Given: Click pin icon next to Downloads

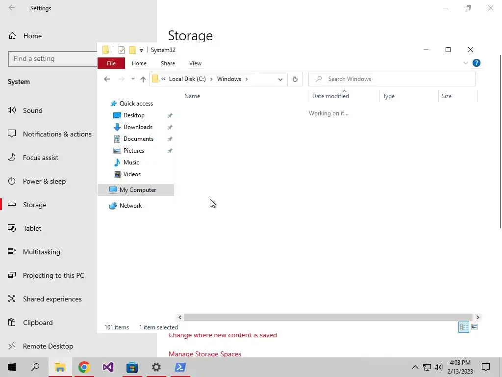Looking at the screenshot, I should [170, 127].
